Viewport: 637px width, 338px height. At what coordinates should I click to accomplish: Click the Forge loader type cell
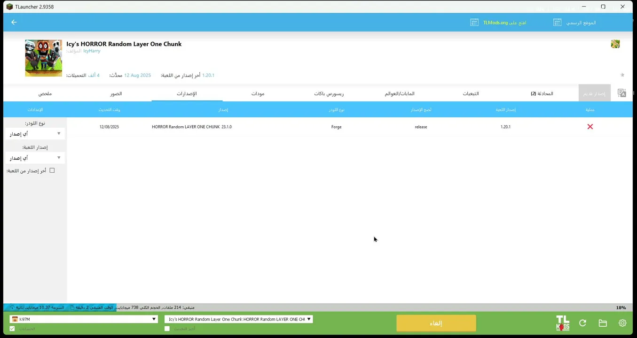336,127
